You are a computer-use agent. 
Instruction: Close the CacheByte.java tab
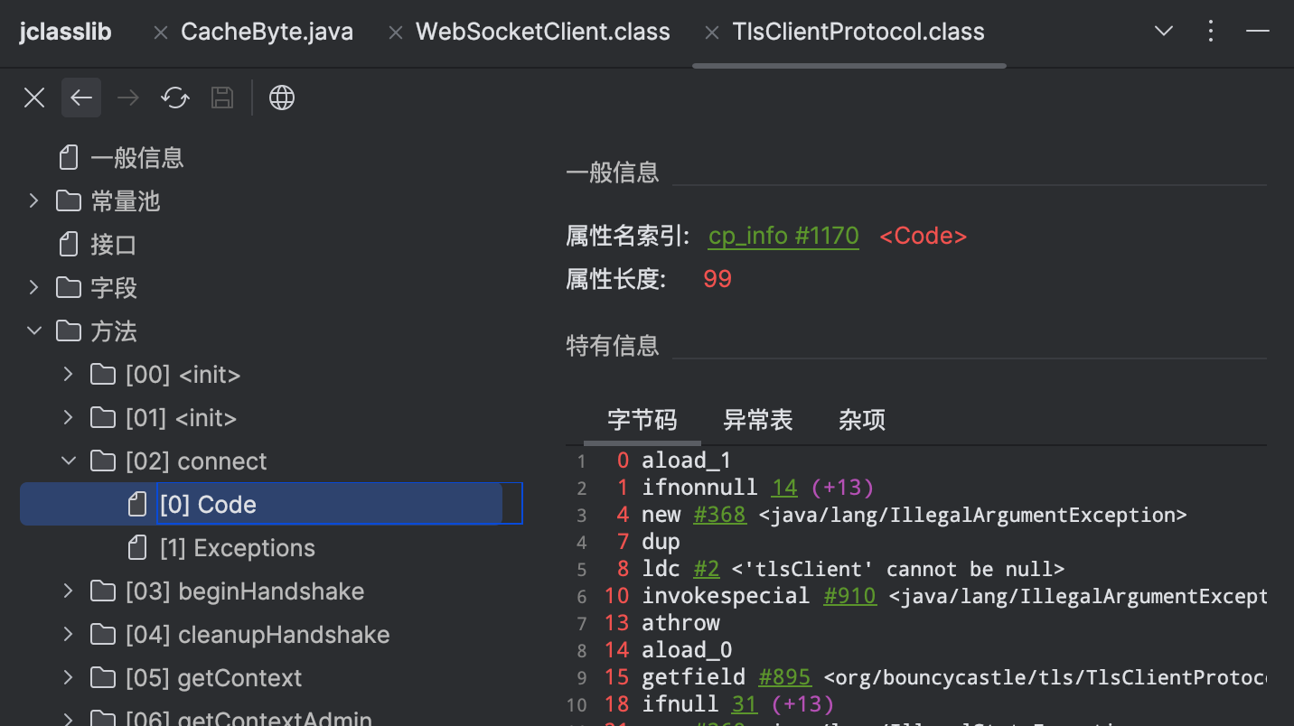point(161,33)
